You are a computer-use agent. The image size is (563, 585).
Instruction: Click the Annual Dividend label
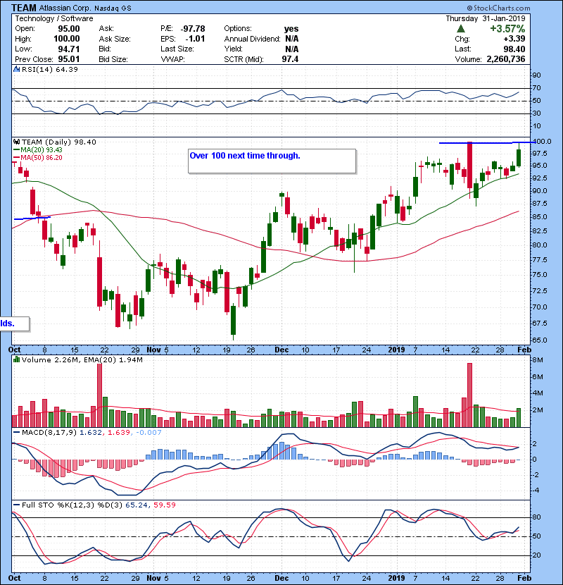click(252, 39)
